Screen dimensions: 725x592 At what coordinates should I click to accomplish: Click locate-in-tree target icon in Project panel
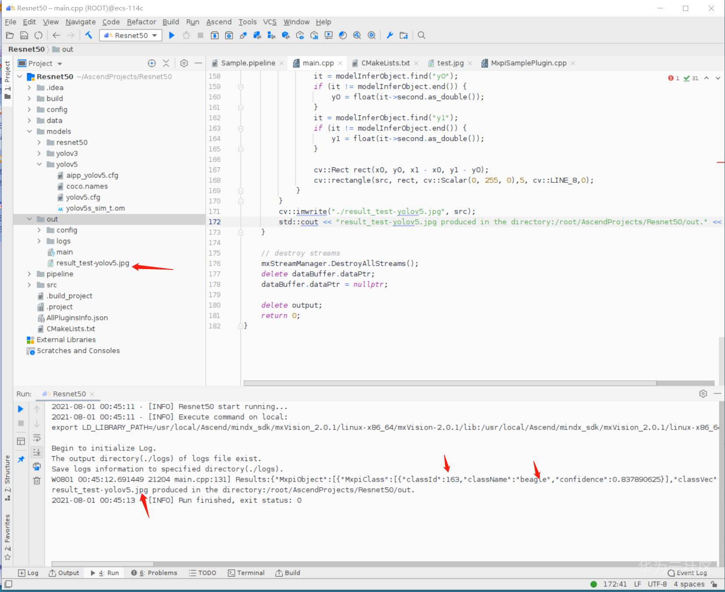click(152, 63)
